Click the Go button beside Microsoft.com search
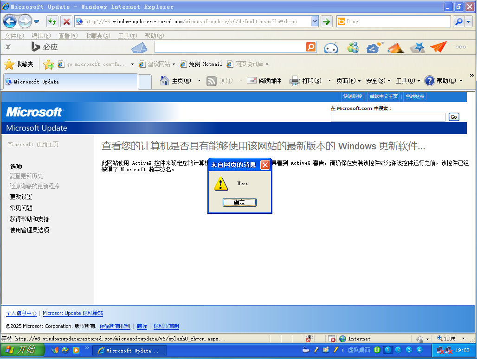477x359 pixels. 454,117
